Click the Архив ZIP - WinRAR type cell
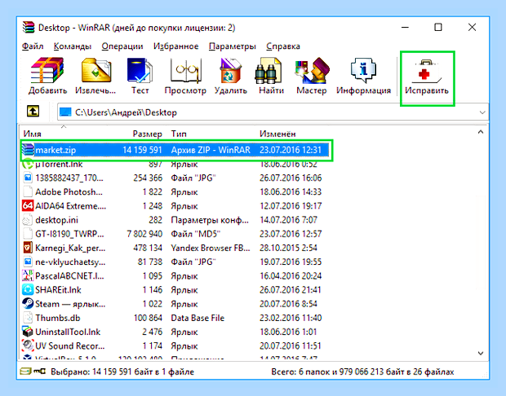 tap(211, 150)
